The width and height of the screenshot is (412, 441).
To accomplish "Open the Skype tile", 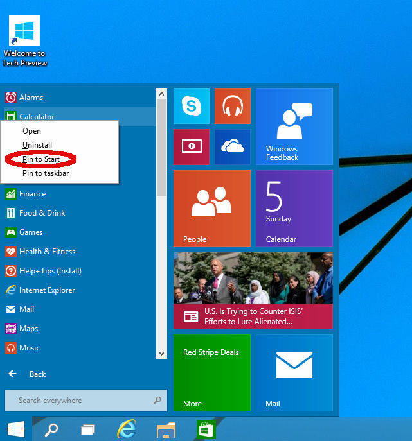I will pyautogui.click(x=191, y=106).
